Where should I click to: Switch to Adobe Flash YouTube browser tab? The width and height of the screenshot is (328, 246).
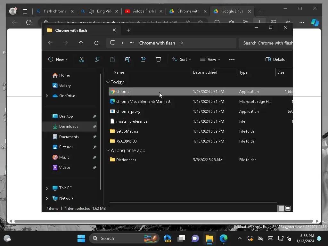[x=144, y=11]
